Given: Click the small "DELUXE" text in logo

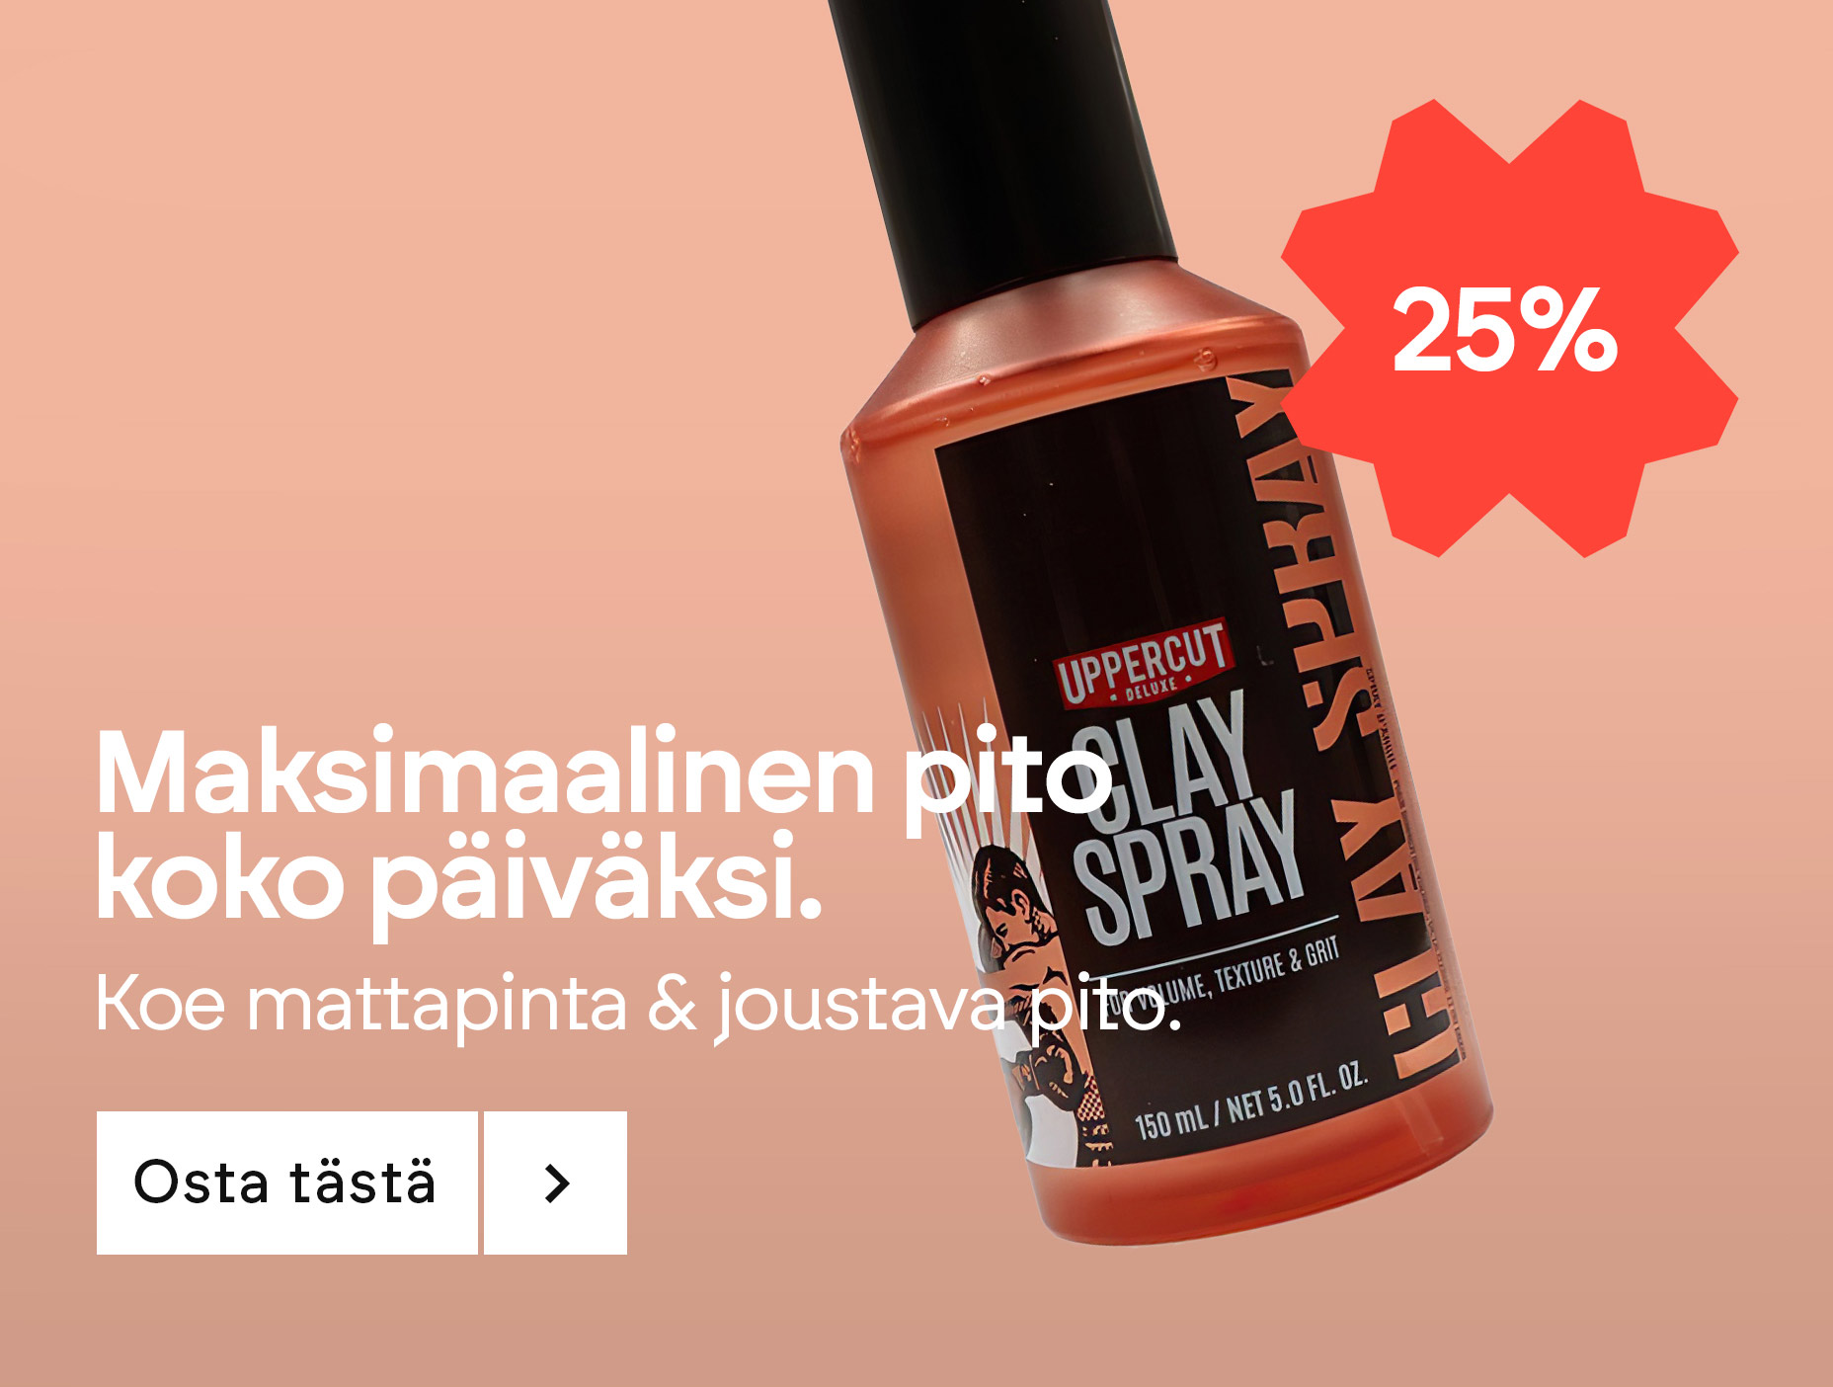Looking at the screenshot, I should (1151, 687).
